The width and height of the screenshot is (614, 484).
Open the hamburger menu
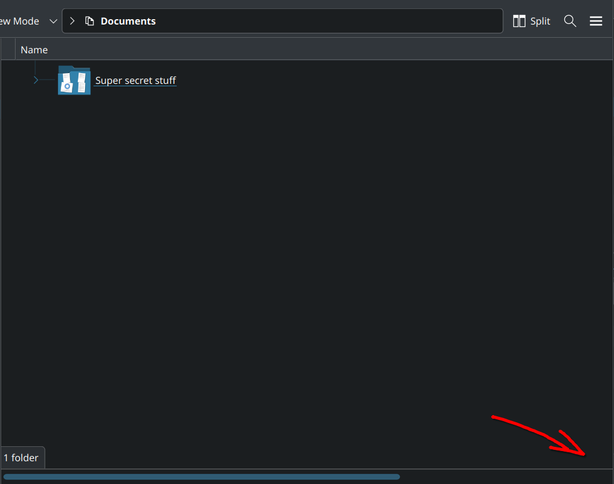pyautogui.click(x=595, y=21)
